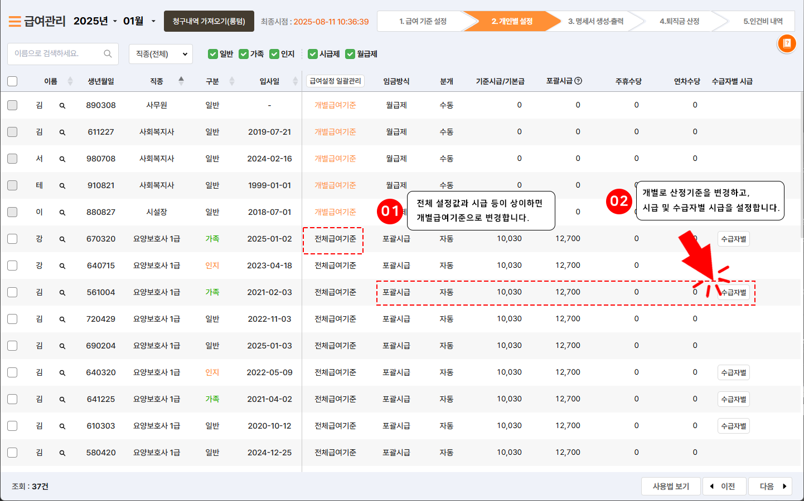Go to step 1.급여 기준 설정
This screenshot has width=804, height=501.
point(423,21)
